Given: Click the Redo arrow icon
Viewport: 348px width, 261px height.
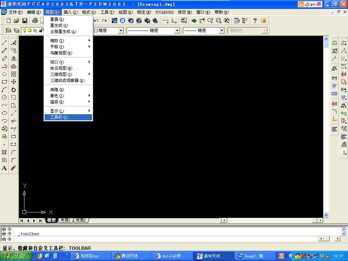Looking at the screenshot, I should coord(104,21).
